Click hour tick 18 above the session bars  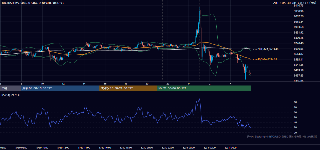[126, 83]
